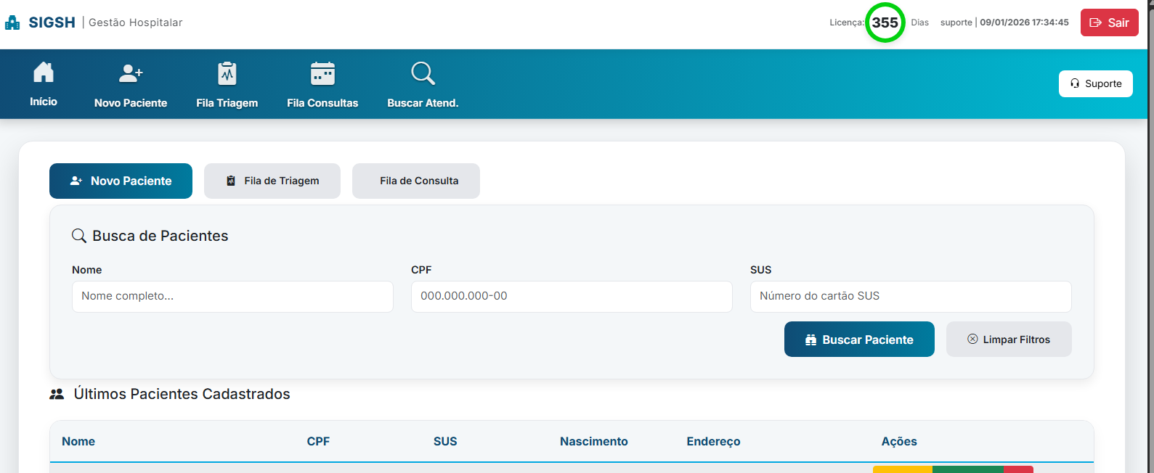The width and height of the screenshot is (1154, 473).
Task: Click the Nascimento column header
Action: 593,441
